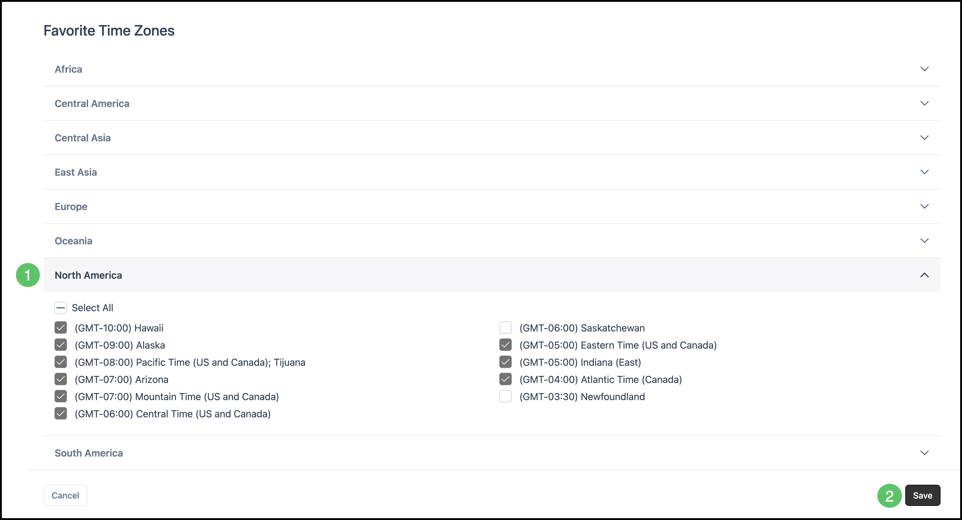
Task: Click the Atlantic Time (Canada) label
Action: click(601, 380)
